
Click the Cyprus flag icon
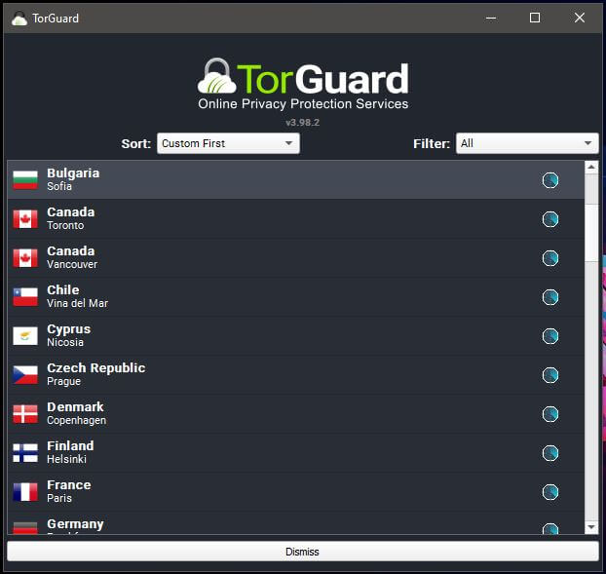[25, 336]
